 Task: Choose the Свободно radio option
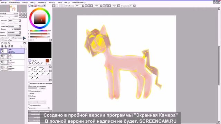[x=29, y=96]
